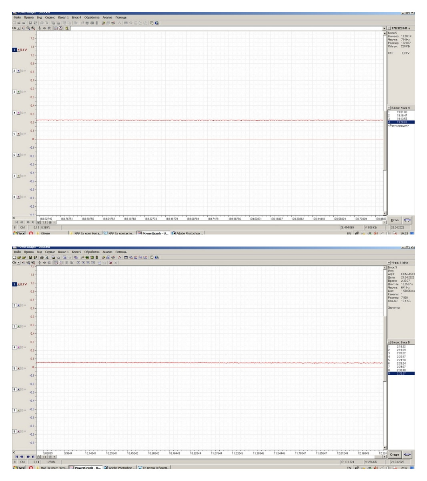Click red X delete icon in lower toolbar
427x481 pixels.
point(110,263)
